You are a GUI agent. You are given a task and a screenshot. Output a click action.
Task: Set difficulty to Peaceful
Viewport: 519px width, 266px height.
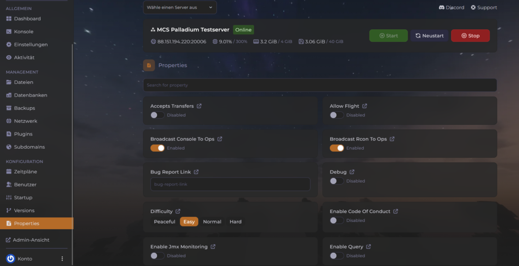165,221
